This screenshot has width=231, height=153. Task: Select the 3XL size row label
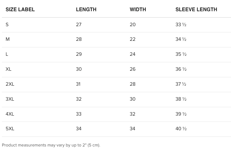coord(10,99)
